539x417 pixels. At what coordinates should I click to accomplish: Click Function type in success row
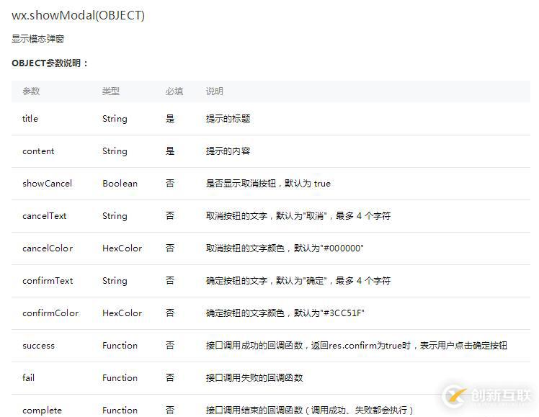[120, 346]
